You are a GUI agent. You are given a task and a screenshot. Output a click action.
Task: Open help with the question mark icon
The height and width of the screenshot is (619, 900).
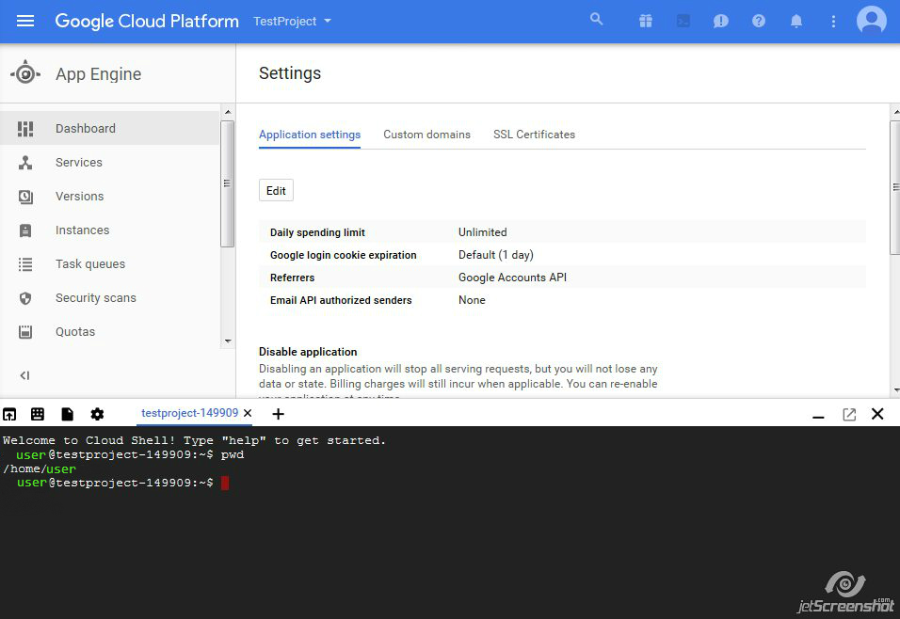point(759,20)
